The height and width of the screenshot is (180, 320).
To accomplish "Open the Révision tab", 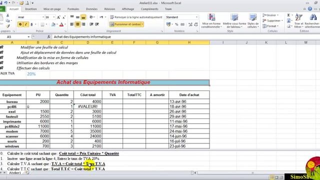I will (x=109, y=9).
